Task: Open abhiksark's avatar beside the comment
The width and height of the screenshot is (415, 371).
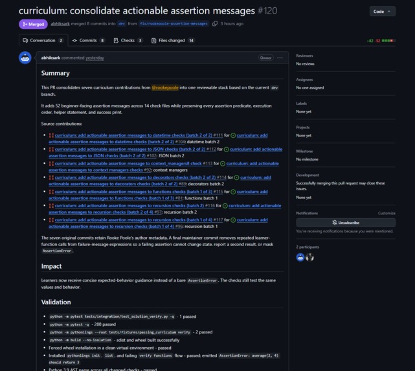Action: [25, 58]
